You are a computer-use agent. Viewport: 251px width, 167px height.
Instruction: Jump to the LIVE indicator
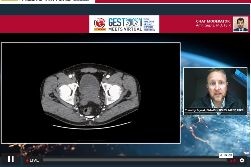tap(33, 160)
